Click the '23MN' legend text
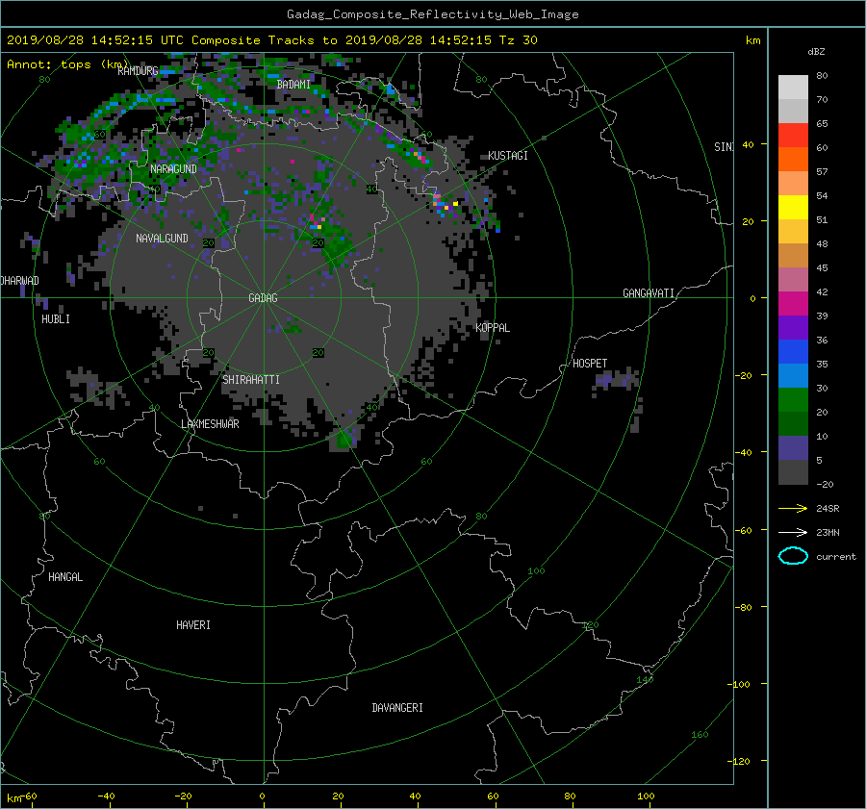 click(828, 532)
